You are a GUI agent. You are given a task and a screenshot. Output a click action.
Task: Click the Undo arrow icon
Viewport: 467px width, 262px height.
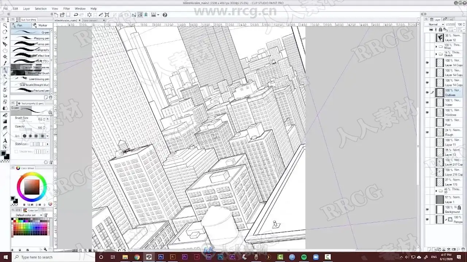tap(76, 15)
